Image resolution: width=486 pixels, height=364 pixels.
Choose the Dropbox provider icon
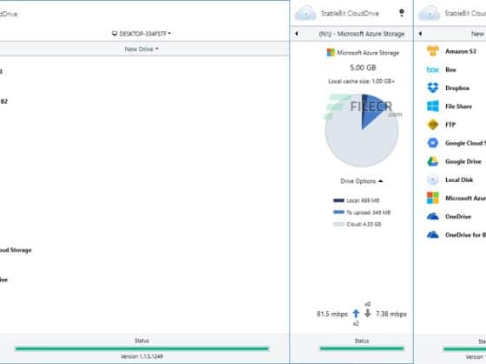[433, 88]
